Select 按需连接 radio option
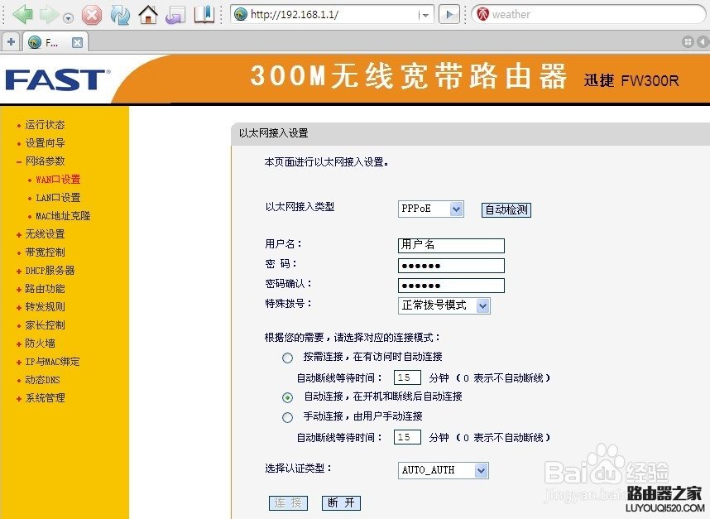The width and height of the screenshot is (710, 519). [287, 358]
